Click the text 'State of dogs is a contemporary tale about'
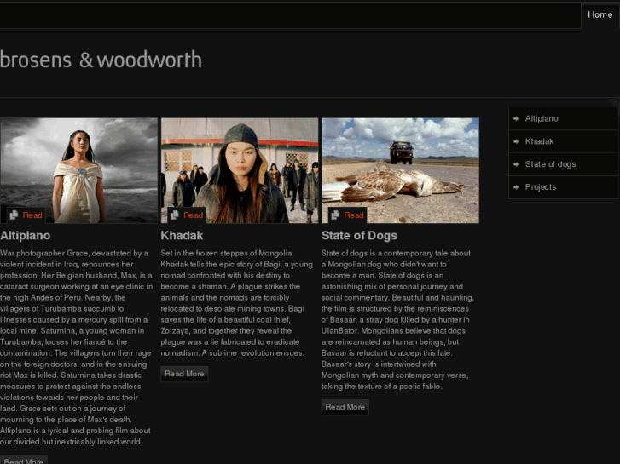 [x=396, y=253]
